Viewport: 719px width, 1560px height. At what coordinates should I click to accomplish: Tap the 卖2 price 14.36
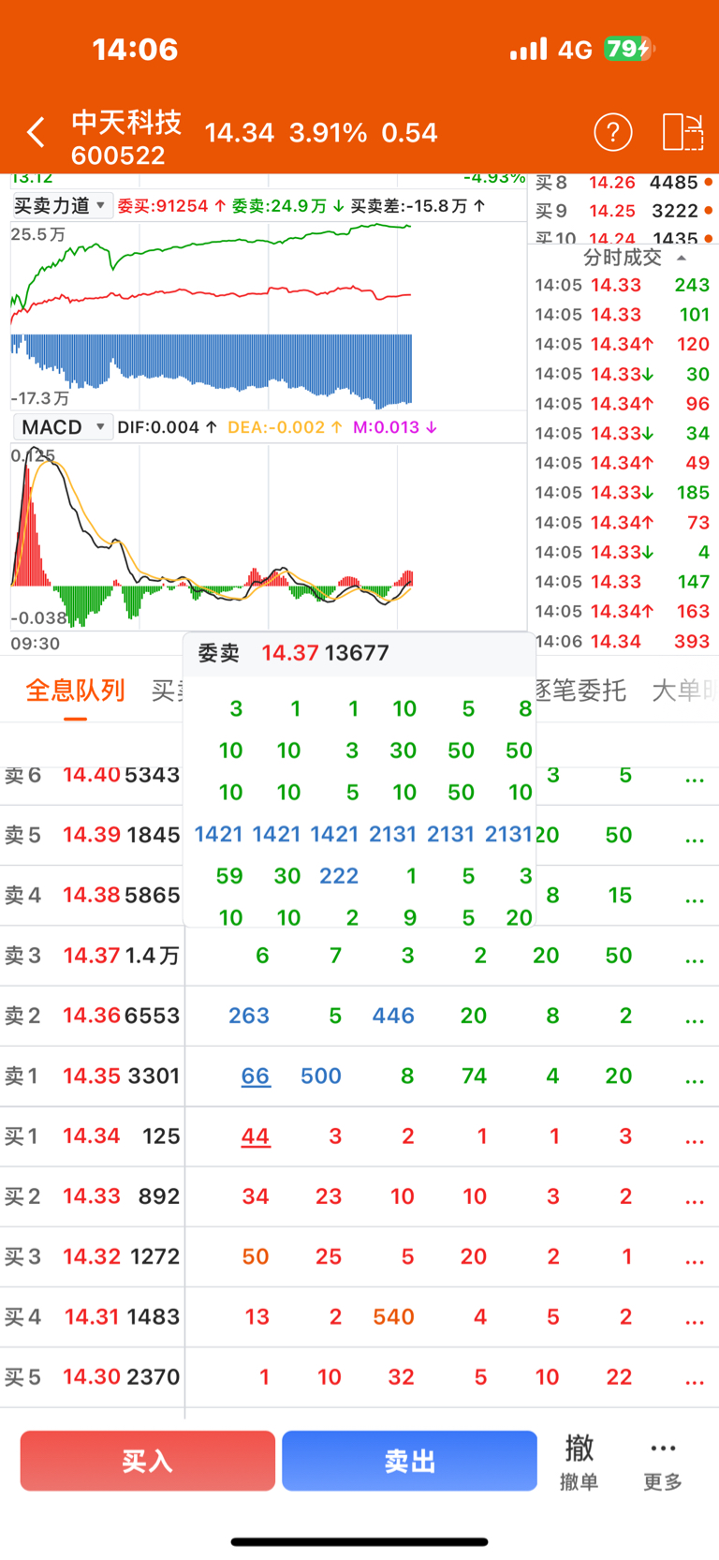coord(92,1016)
